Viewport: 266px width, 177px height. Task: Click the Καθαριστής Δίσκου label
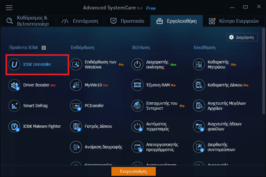225,85
